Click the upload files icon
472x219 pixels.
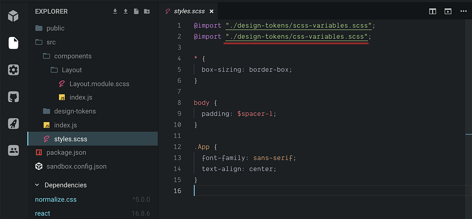click(126, 11)
